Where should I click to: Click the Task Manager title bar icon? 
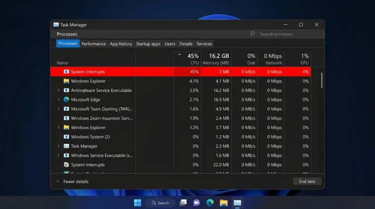pos(56,24)
